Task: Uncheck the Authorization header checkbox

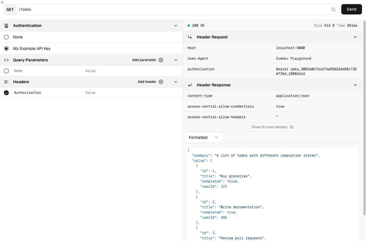Action: [x=6, y=93]
